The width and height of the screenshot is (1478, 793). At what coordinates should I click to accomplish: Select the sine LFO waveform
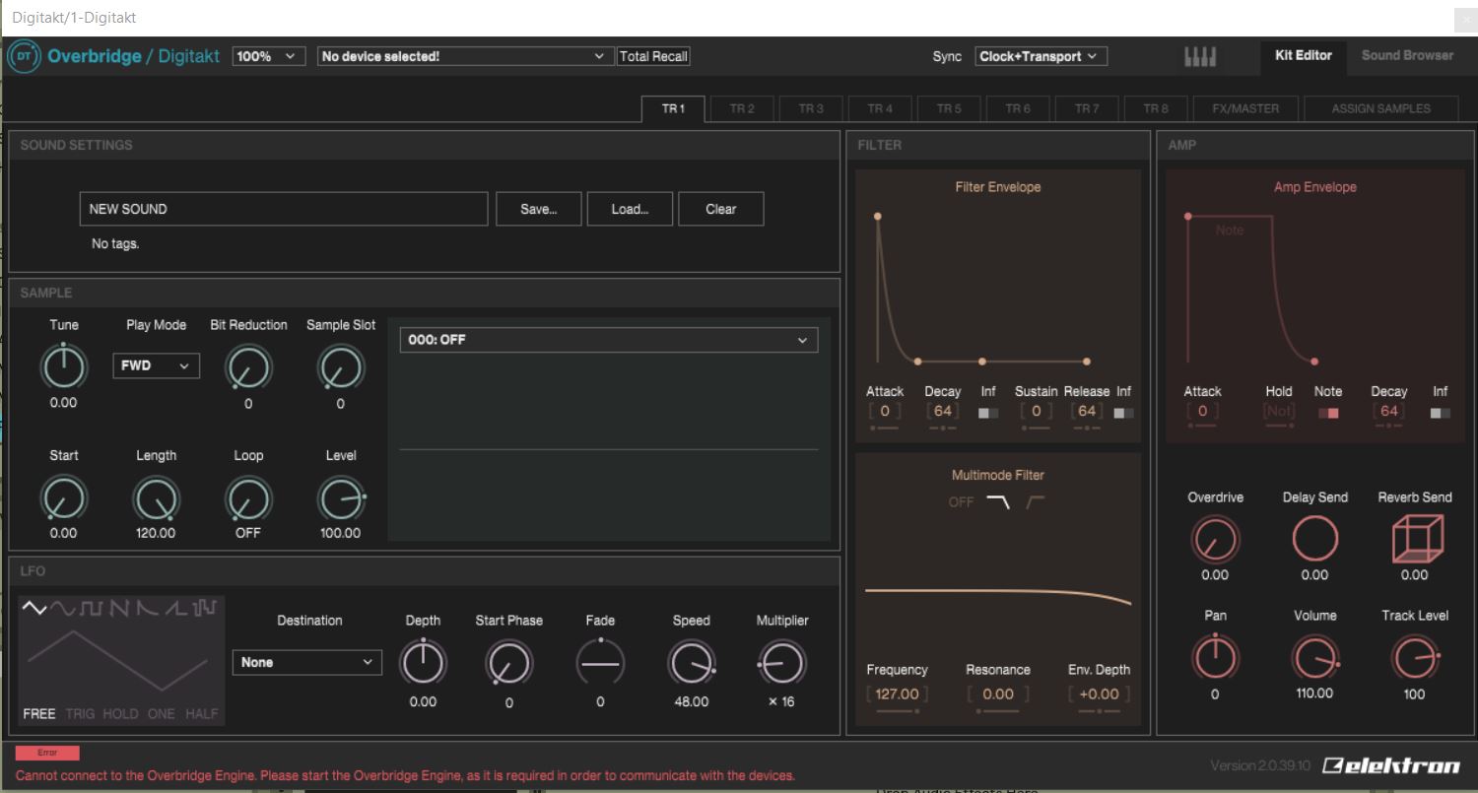tap(63, 609)
